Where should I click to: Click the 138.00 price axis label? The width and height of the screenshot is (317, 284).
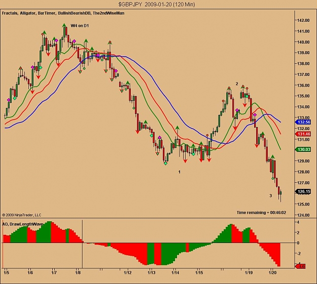(303, 64)
